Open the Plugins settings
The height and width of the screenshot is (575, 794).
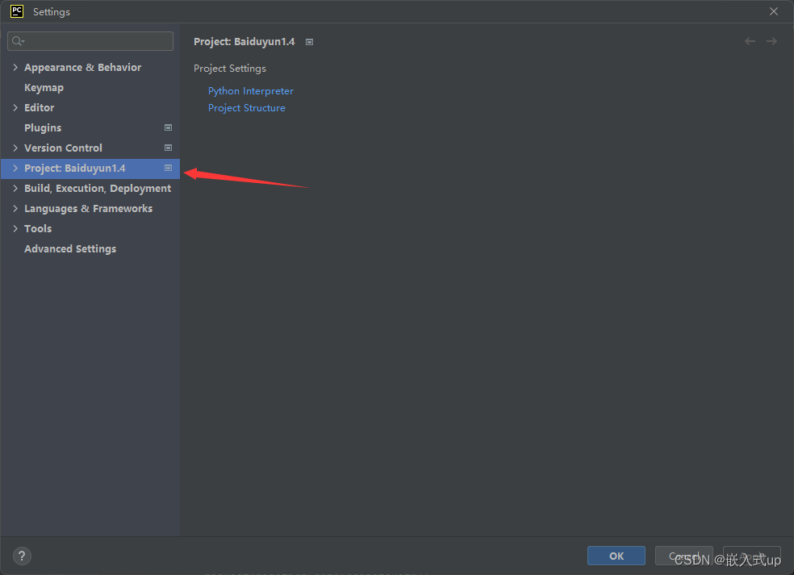pos(43,127)
